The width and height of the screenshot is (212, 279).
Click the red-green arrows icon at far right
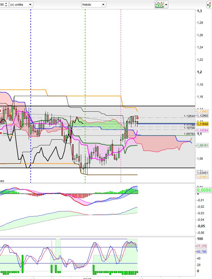[209, 5]
